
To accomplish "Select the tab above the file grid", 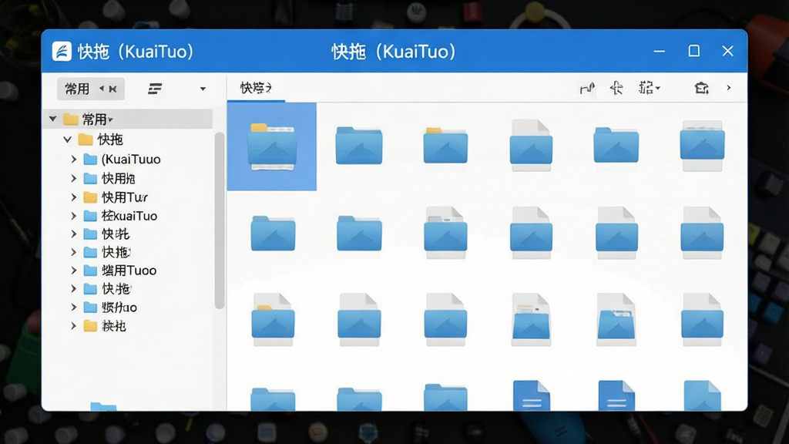I will click(256, 88).
